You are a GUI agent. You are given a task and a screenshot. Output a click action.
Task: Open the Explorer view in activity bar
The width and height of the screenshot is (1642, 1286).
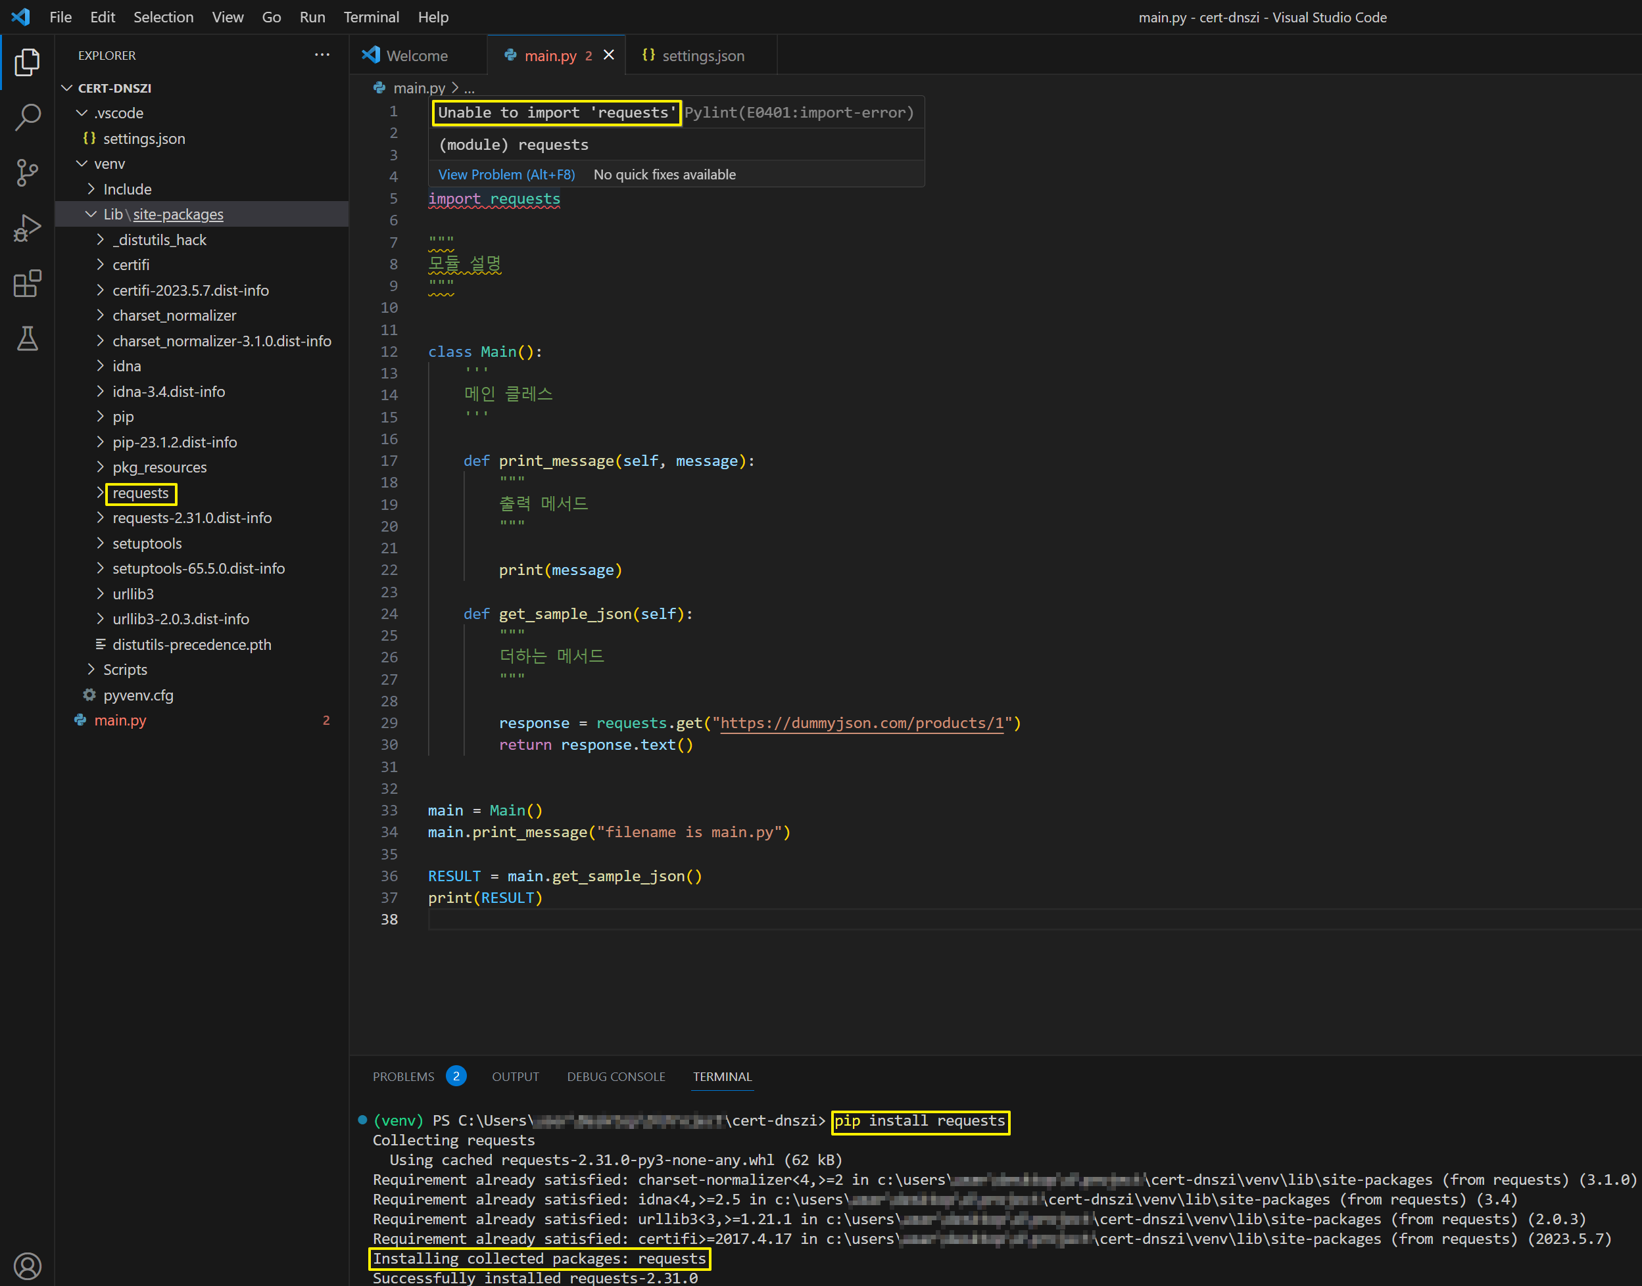[x=27, y=62]
